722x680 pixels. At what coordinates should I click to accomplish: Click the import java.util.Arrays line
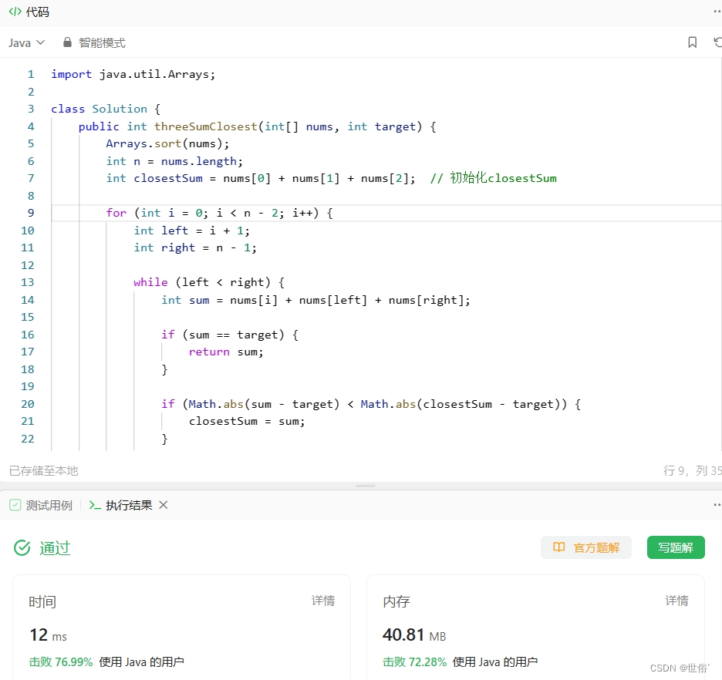tap(133, 74)
